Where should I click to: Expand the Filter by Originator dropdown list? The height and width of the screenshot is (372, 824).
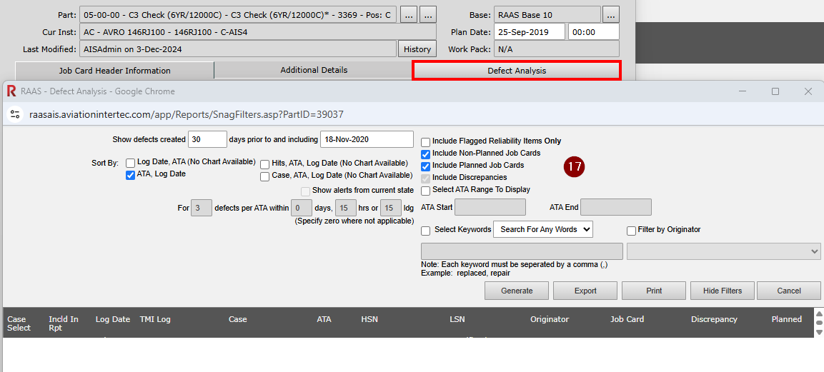pos(723,251)
